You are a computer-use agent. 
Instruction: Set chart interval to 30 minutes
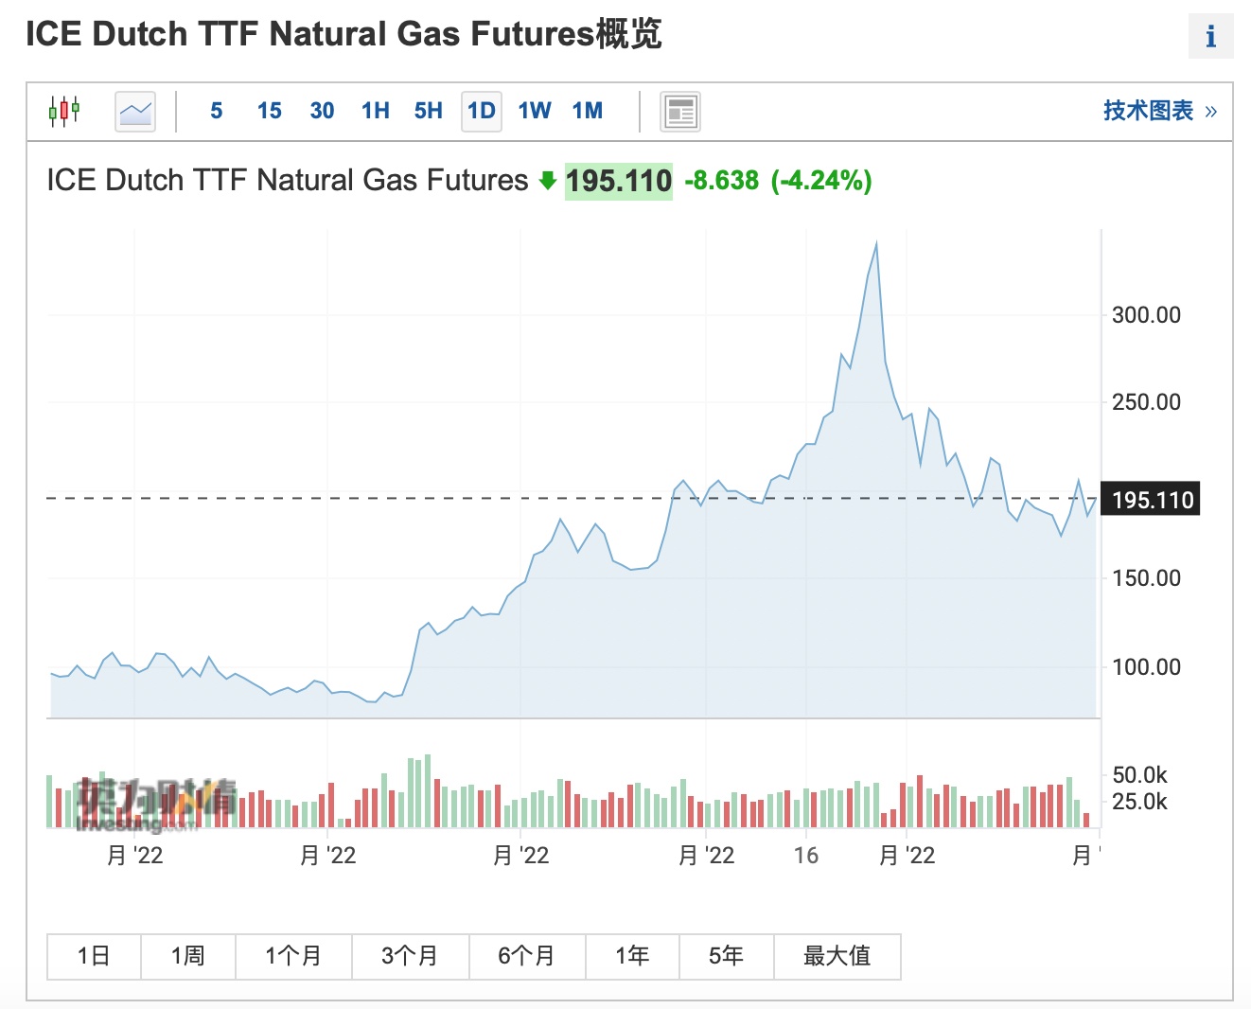pos(322,111)
